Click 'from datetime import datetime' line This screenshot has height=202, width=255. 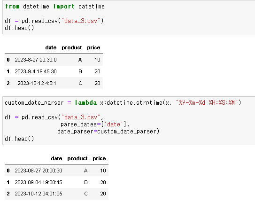tap(55, 7)
